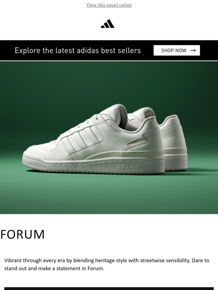Click the embossed adidas wordmark on the midsole
This screenshot has height=290, width=218.
coord(126,167)
